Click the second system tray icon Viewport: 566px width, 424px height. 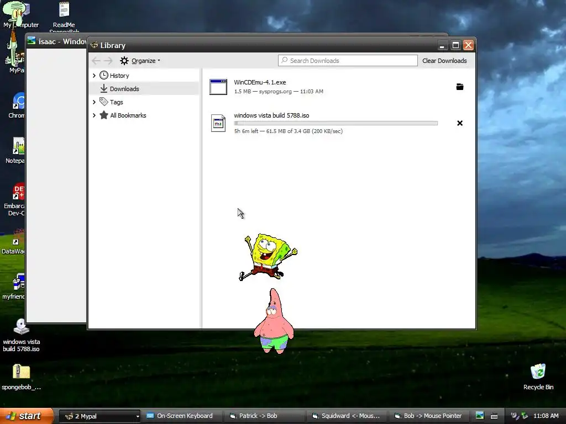[x=525, y=416]
